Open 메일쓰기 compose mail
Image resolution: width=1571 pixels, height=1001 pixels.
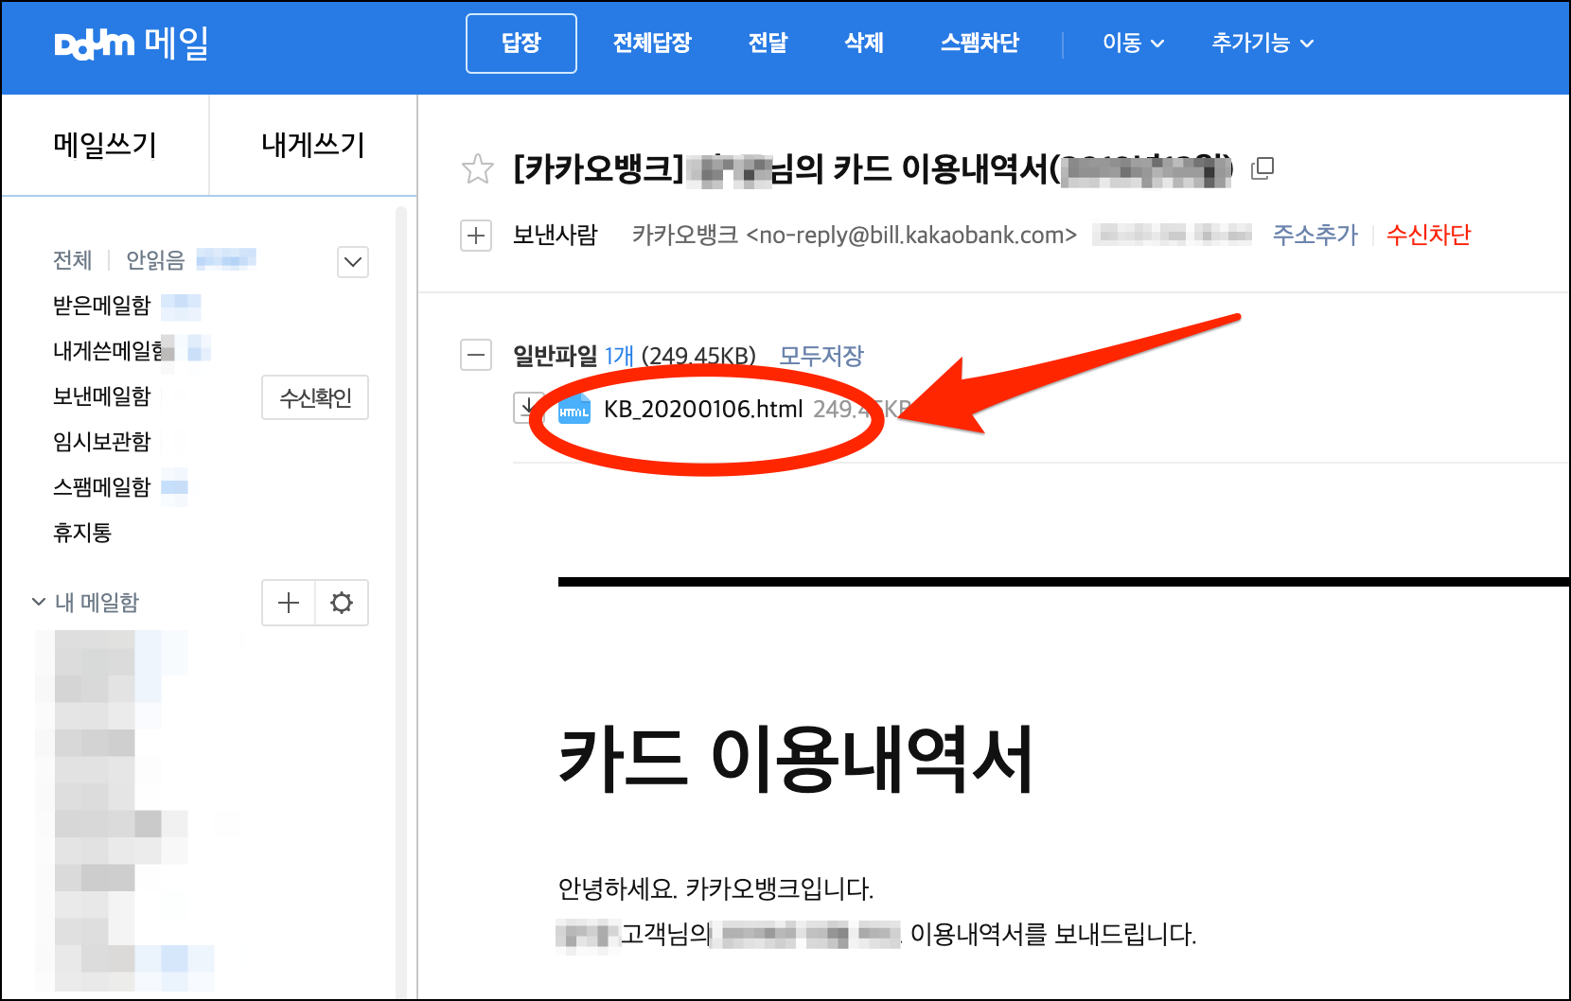pyautogui.click(x=105, y=145)
